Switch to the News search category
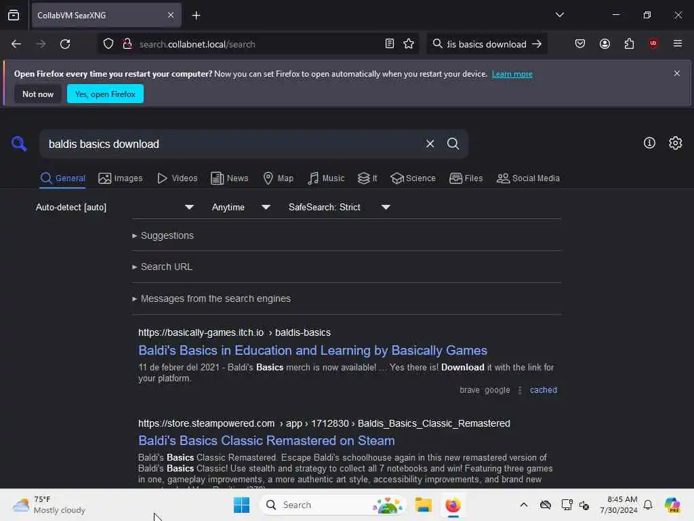This screenshot has width=694, height=521. tap(229, 178)
